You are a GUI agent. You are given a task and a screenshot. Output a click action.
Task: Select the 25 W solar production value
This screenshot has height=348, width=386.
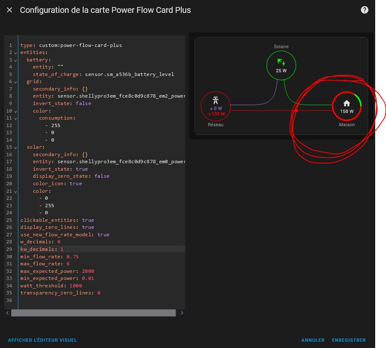click(281, 71)
